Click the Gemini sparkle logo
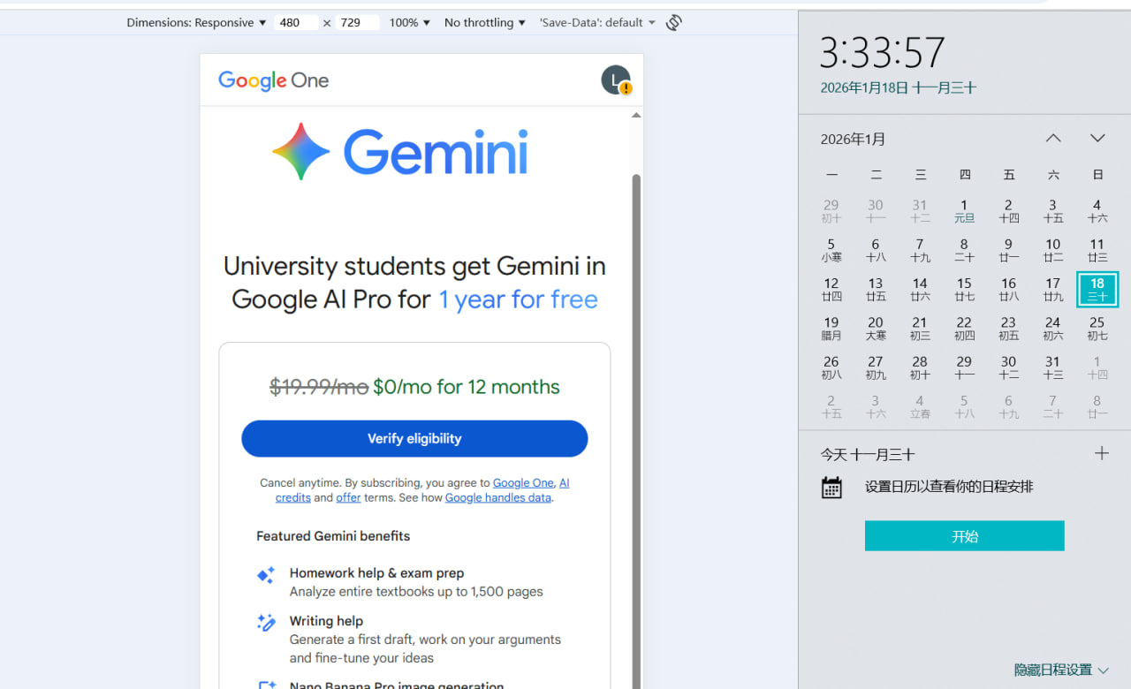 pos(300,151)
